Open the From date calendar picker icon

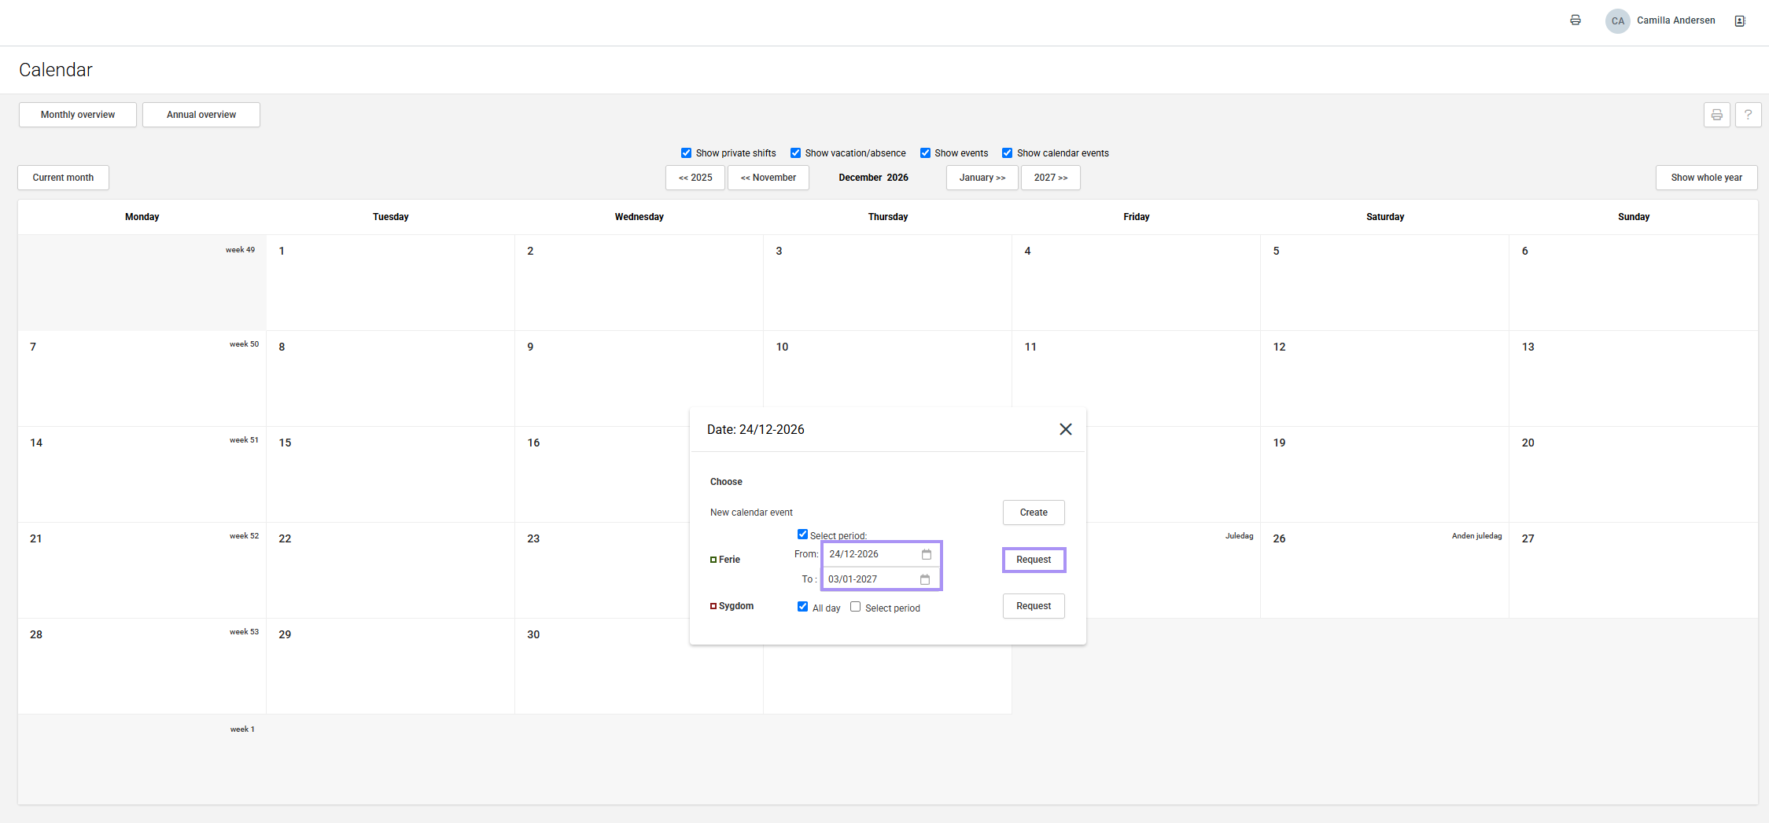[927, 554]
